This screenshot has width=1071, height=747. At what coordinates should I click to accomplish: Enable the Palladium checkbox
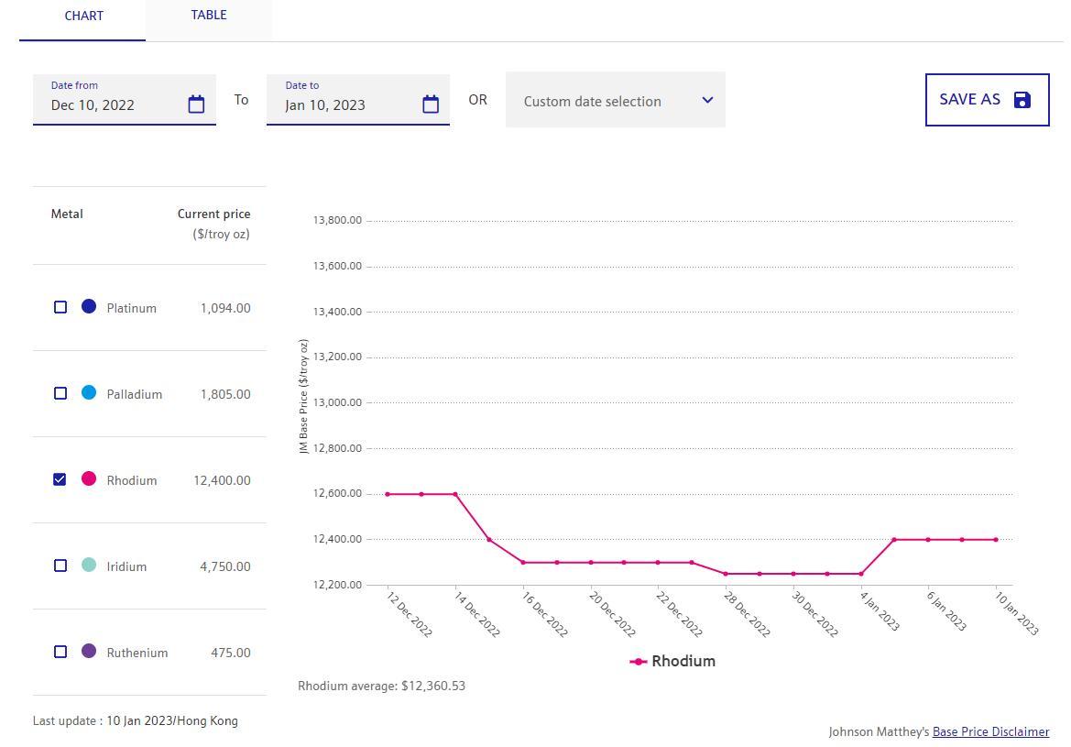60,393
